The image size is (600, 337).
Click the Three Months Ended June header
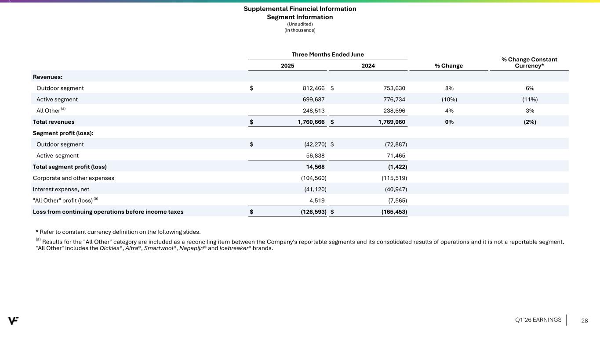coord(327,54)
